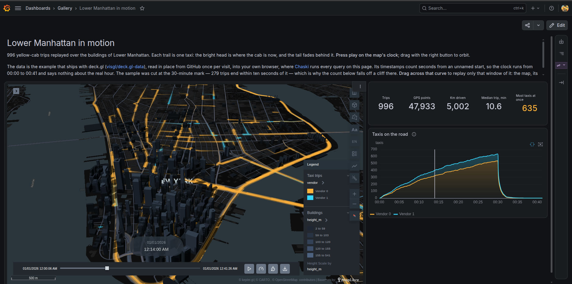Open the visgl/deck.gl-data link
The width and height of the screenshot is (572, 284).
(x=125, y=67)
